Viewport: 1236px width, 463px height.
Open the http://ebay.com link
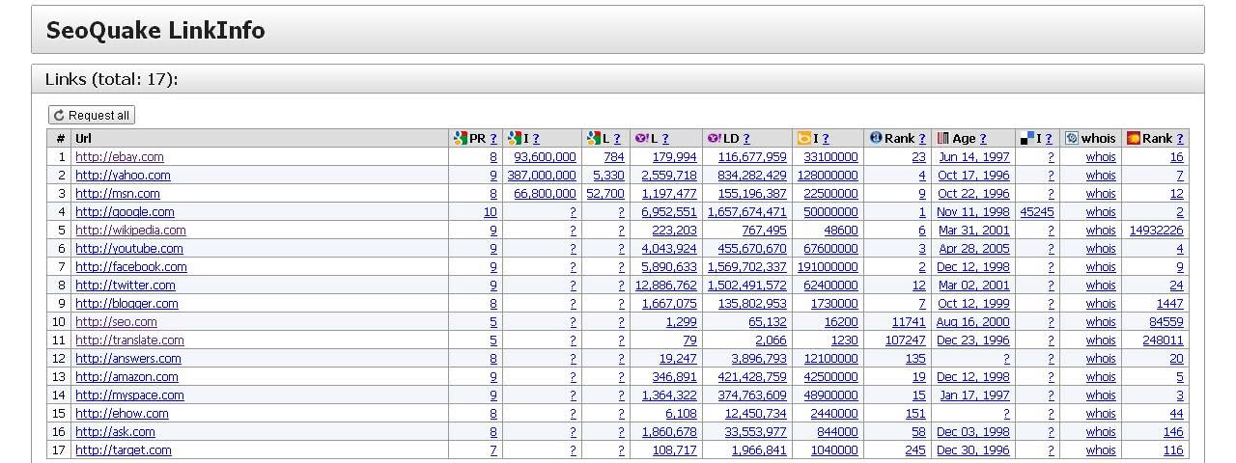tap(120, 157)
